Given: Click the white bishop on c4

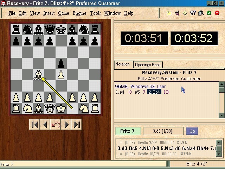Looking at the screenshot, I should (39, 75).
